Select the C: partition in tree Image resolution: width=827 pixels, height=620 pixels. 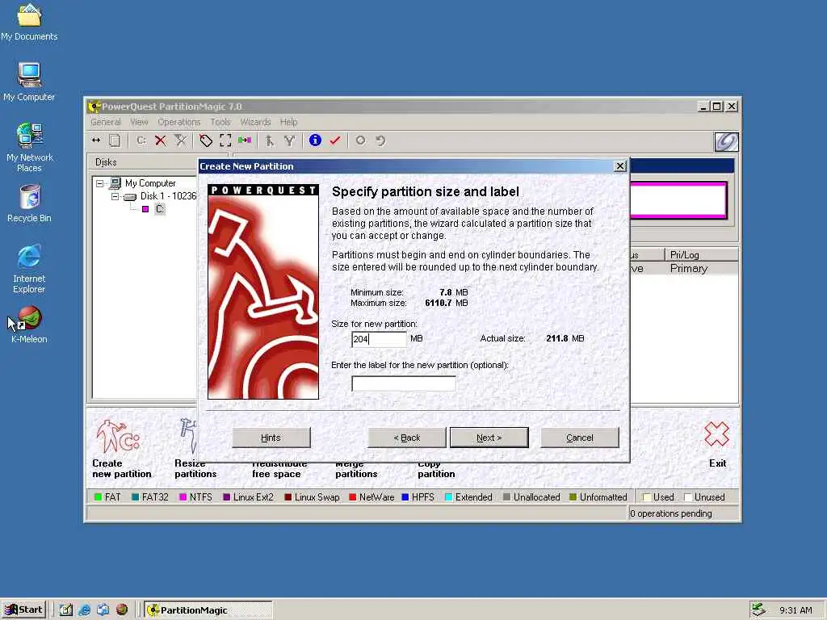coord(160,209)
